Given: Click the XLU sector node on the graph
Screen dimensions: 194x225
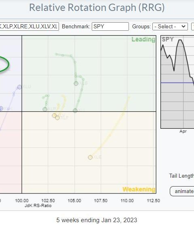Looking at the screenshot, I should tap(19, 87).
